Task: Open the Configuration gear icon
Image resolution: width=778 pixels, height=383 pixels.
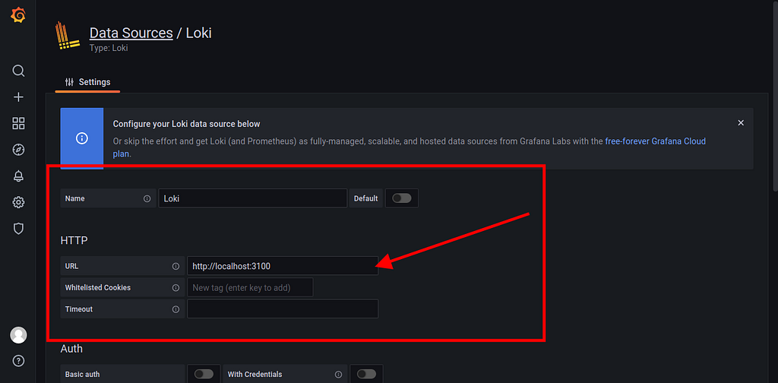Action: [x=18, y=202]
